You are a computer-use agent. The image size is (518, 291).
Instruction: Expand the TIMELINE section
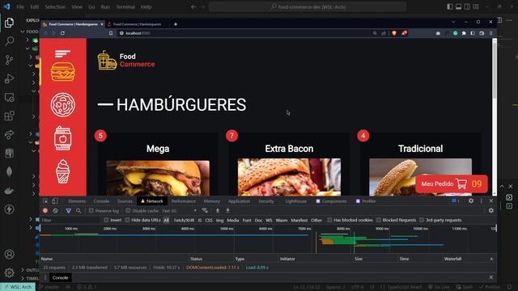[23, 278]
